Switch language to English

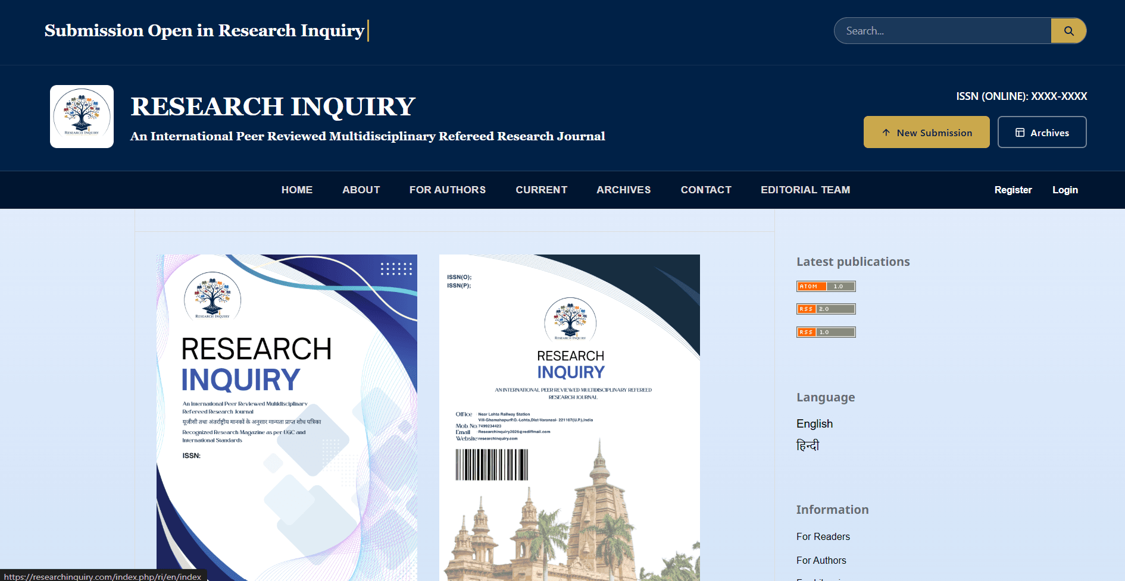[814, 423]
